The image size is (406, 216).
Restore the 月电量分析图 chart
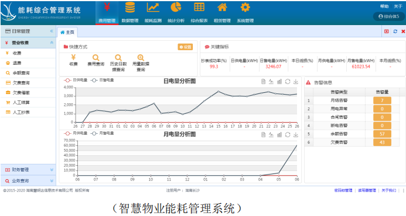coord(288,135)
